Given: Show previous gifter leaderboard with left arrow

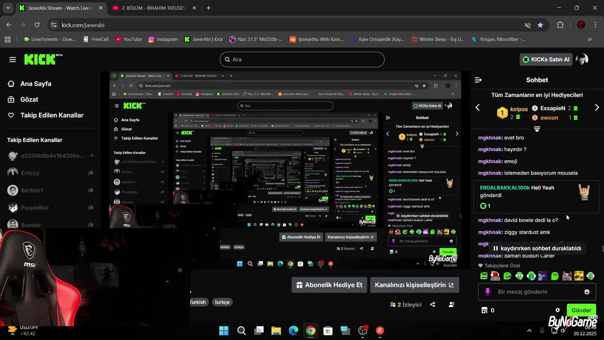Looking at the screenshot, I should [478, 108].
